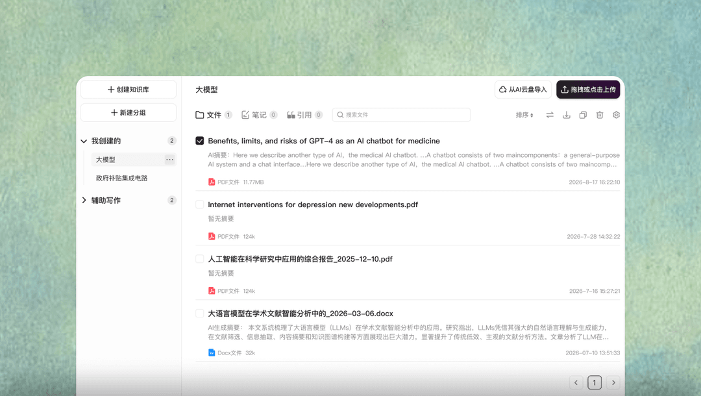This screenshot has width=701, height=396.
Task: Switch to the 引用 tab
Action: point(304,115)
